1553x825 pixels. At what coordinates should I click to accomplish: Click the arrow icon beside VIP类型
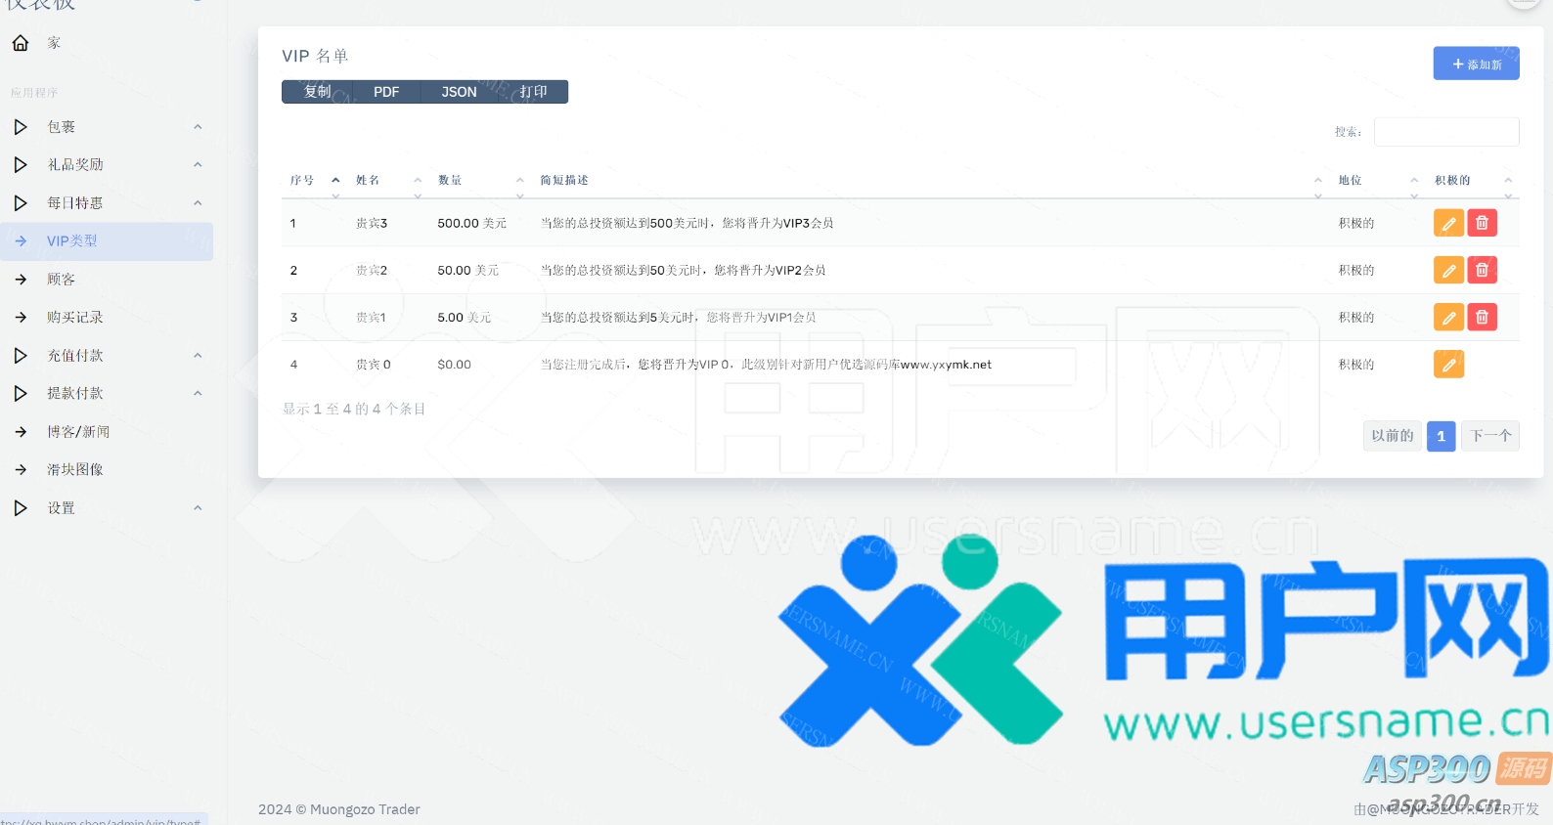(x=21, y=241)
